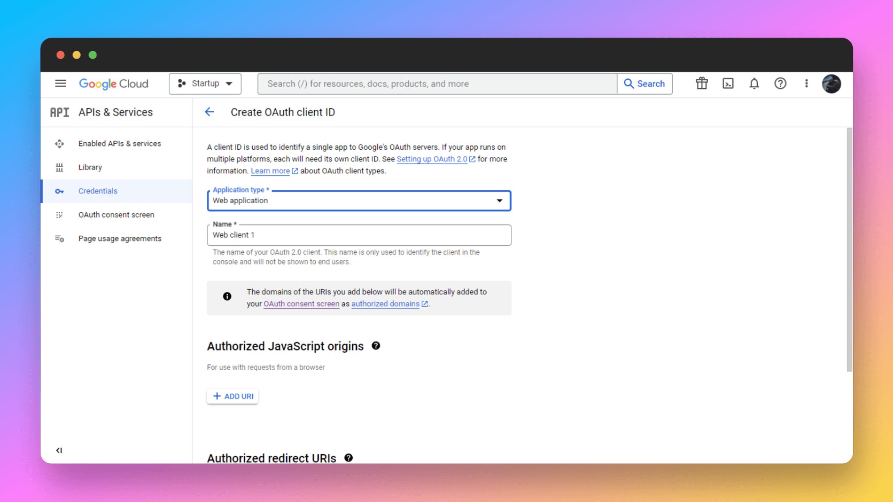893x502 pixels.
Task: Open the Startup project switcher
Action: point(205,83)
